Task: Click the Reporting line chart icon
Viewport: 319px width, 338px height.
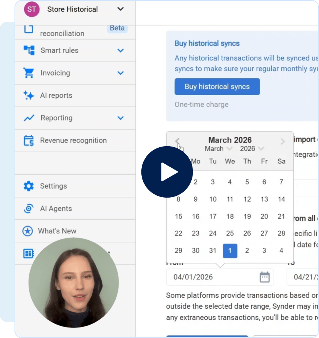Action: [29, 118]
